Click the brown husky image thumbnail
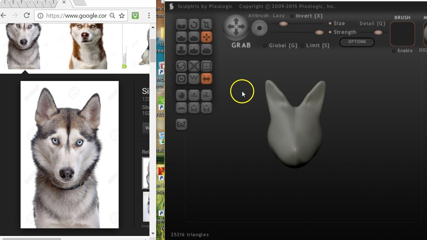This screenshot has height=240, width=427. (88, 46)
